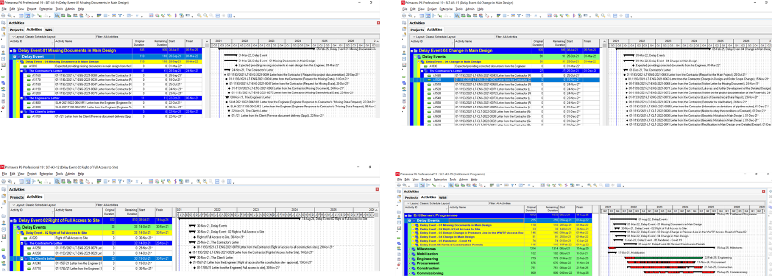
Task: Close Activities panel in Delay Event-02 window
Action: [378, 189]
